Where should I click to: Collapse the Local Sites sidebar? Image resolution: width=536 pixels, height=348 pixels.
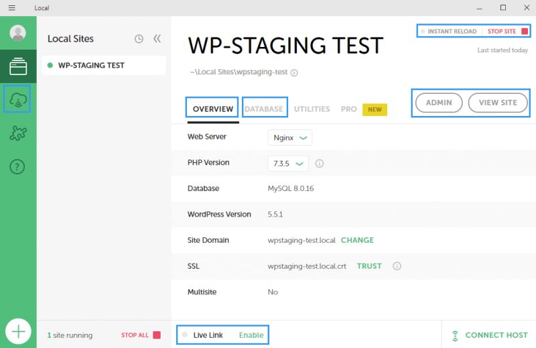click(x=157, y=38)
